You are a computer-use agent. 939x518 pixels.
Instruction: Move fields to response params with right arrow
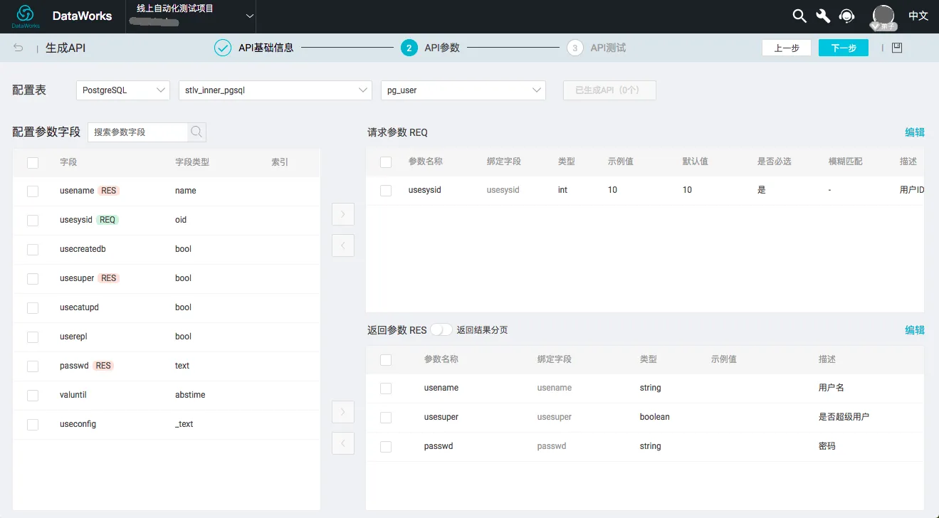click(343, 411)
